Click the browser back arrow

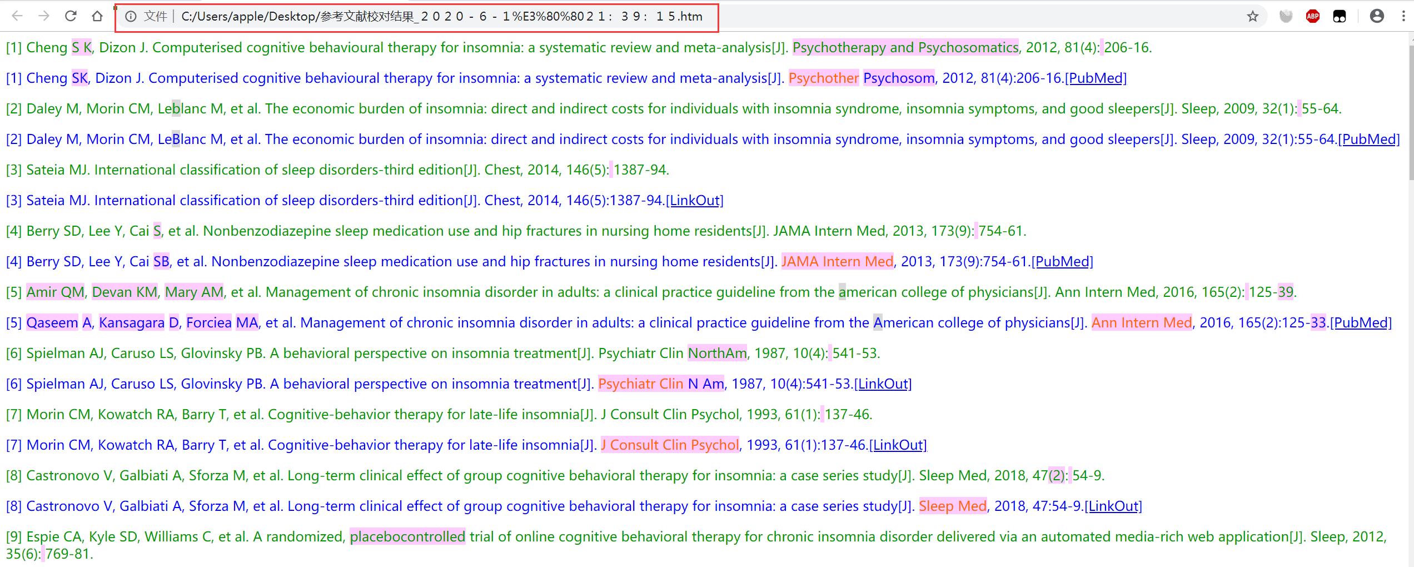(17, 16)
